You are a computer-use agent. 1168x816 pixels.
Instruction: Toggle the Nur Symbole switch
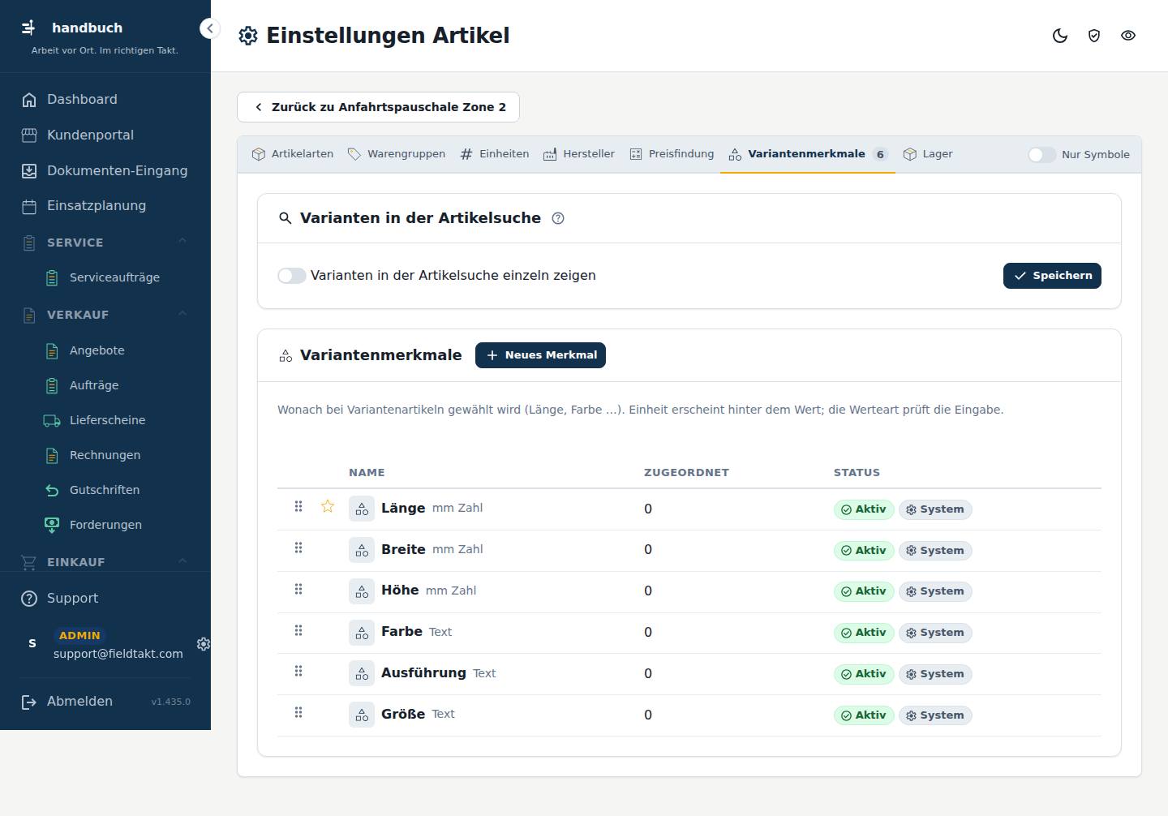tap(1042, 155)
